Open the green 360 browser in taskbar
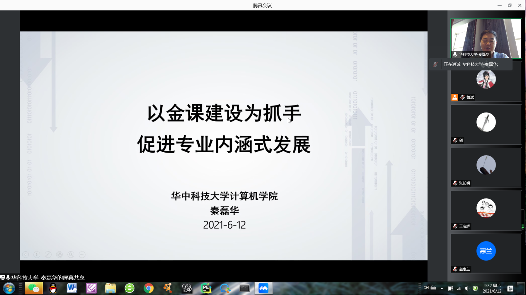The width and height of the screenshot is (526, 295). 130,288
